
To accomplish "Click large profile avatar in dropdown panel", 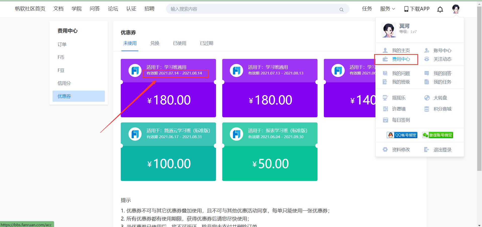I will [x=389, y=30].
